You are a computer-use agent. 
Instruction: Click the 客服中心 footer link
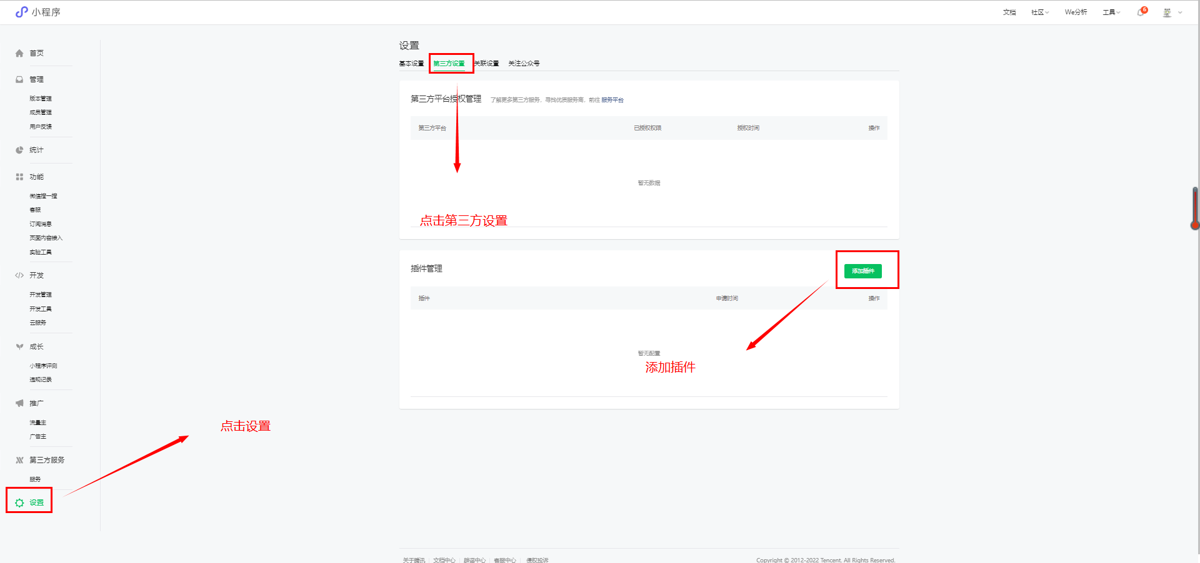point(505,560)
